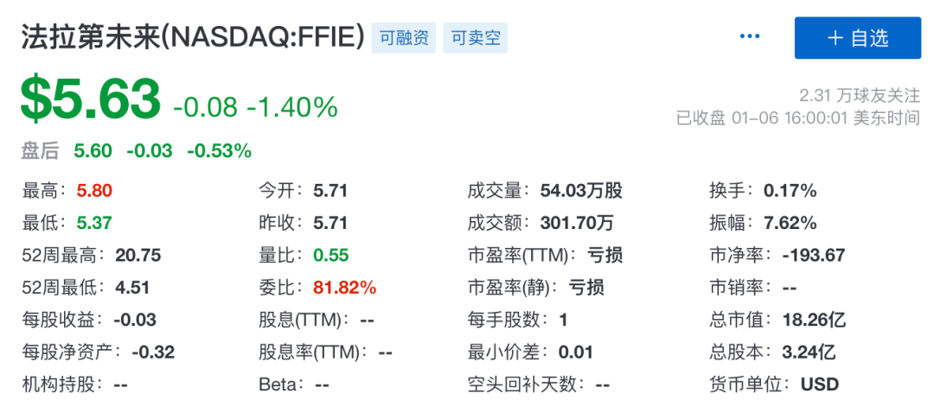Open the three-dot more options menu
This screenshot has width=934, height=413.
tap(750, 36)
